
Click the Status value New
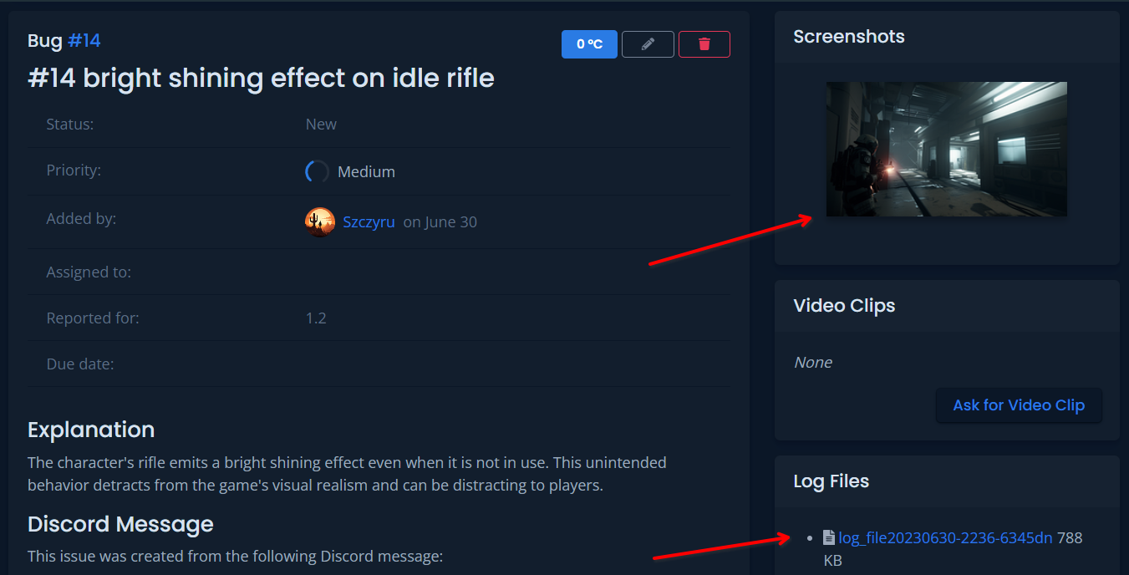click(321, 125)
